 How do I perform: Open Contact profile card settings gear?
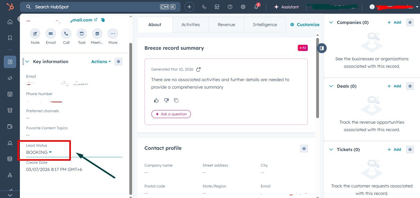click(304, 148)
